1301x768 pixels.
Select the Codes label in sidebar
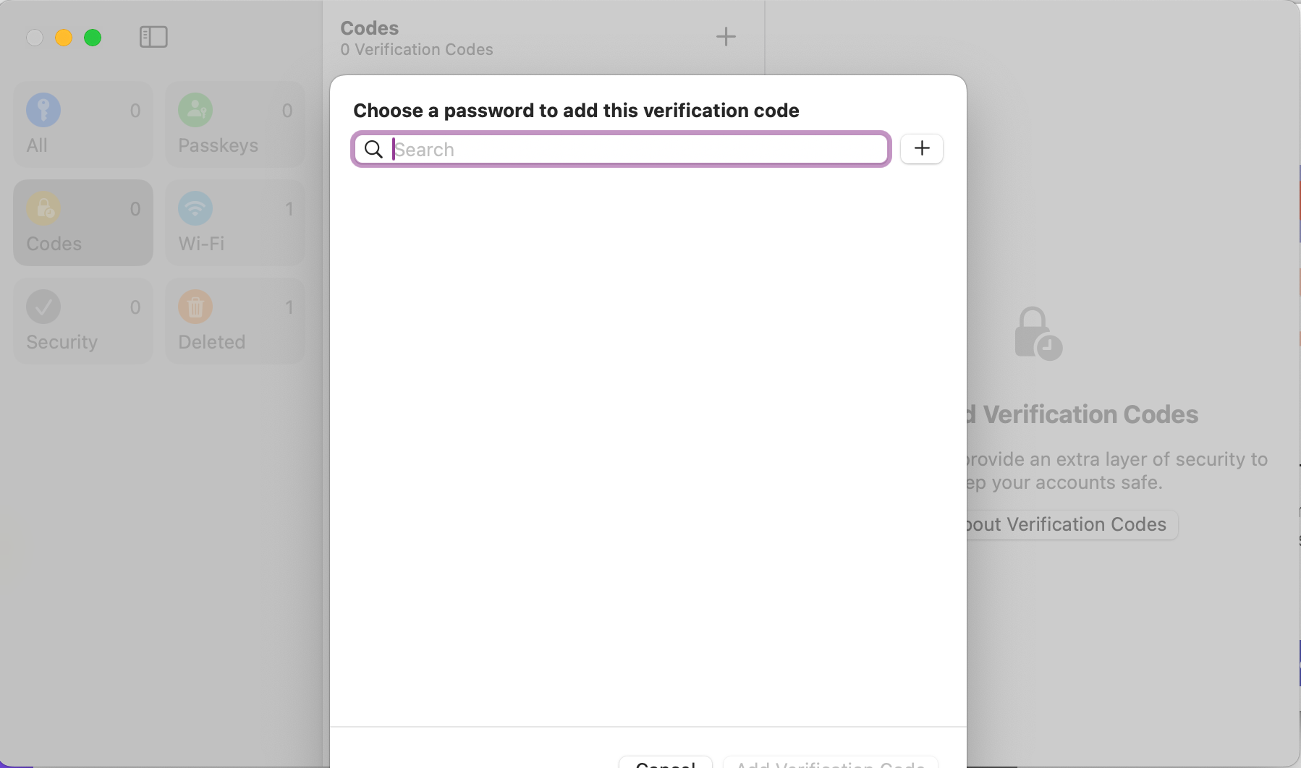pyautogui.click(x=54, y=244)
